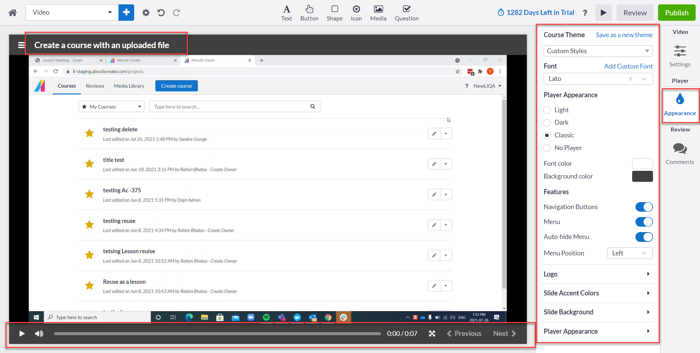
Task: Insert a Shape element
Action: click(335, 13)
